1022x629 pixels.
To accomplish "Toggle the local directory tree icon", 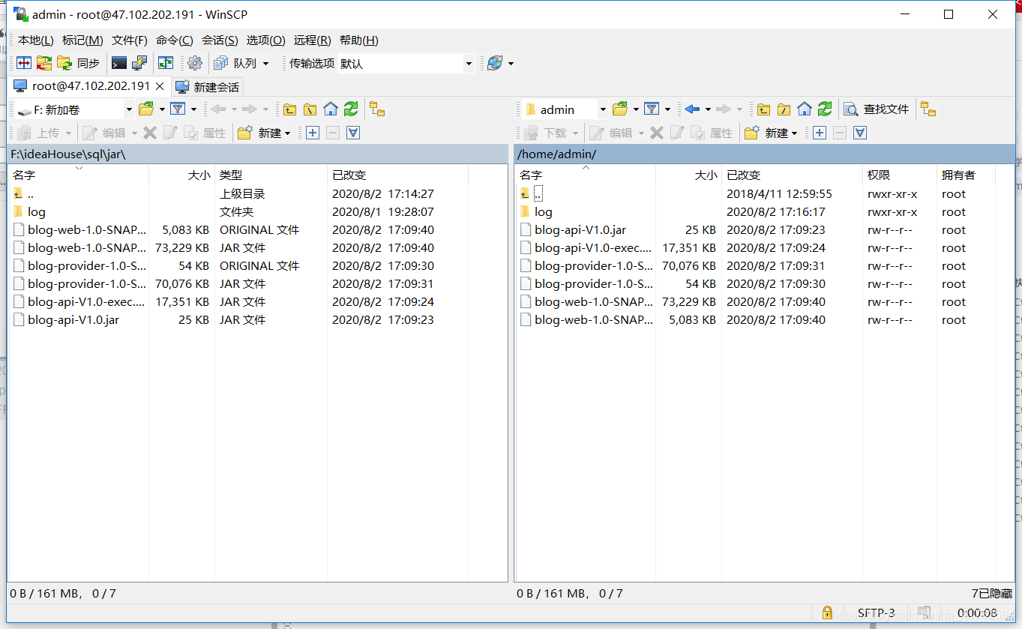I will coord(377,109).
